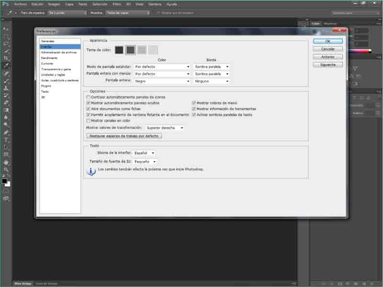Pick the Lasso tool
Screen dimensions: 383x287
(6, 44)
